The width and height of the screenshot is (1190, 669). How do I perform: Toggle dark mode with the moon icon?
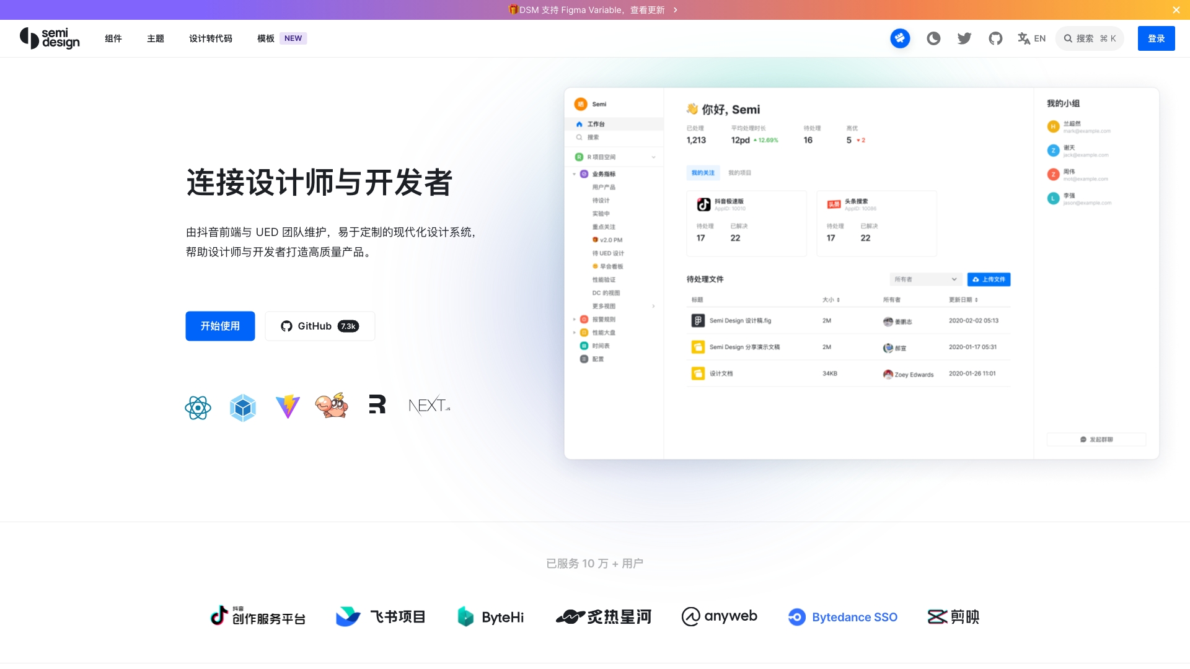pyautogui.click(x=933, y=38)
